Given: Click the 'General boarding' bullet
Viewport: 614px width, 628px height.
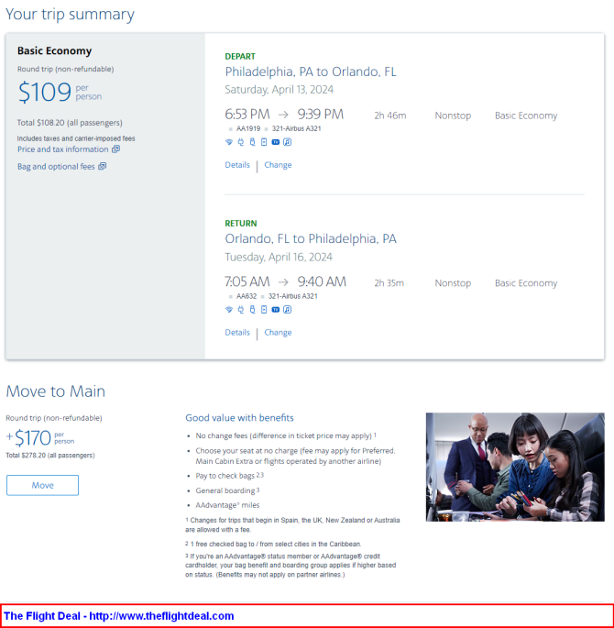Looking at the screenshot, I should (x=227, y=490).
